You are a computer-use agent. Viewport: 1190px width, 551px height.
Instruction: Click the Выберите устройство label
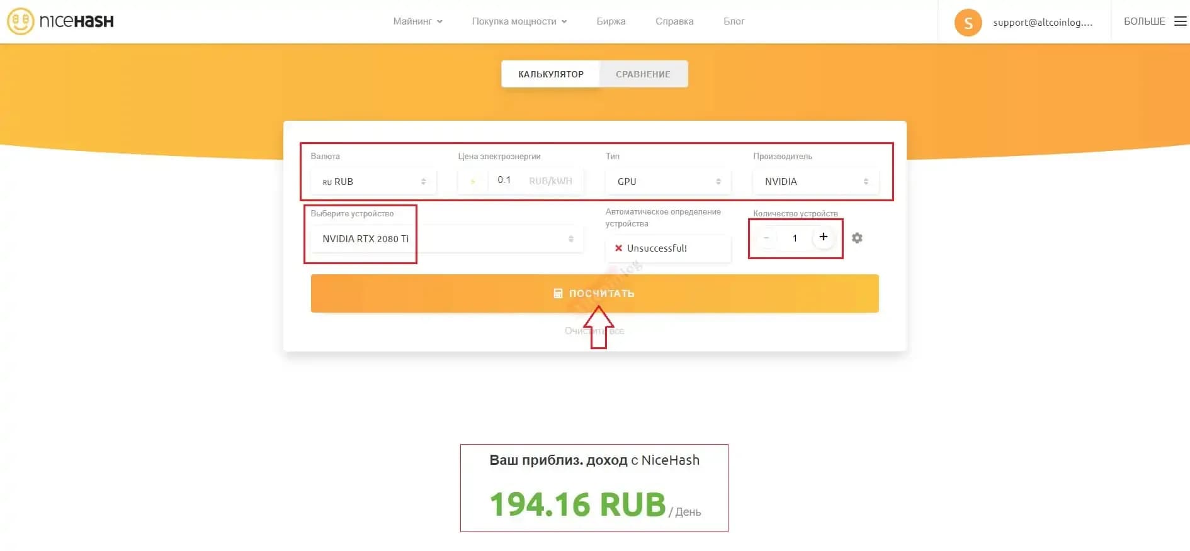[352, 213]
